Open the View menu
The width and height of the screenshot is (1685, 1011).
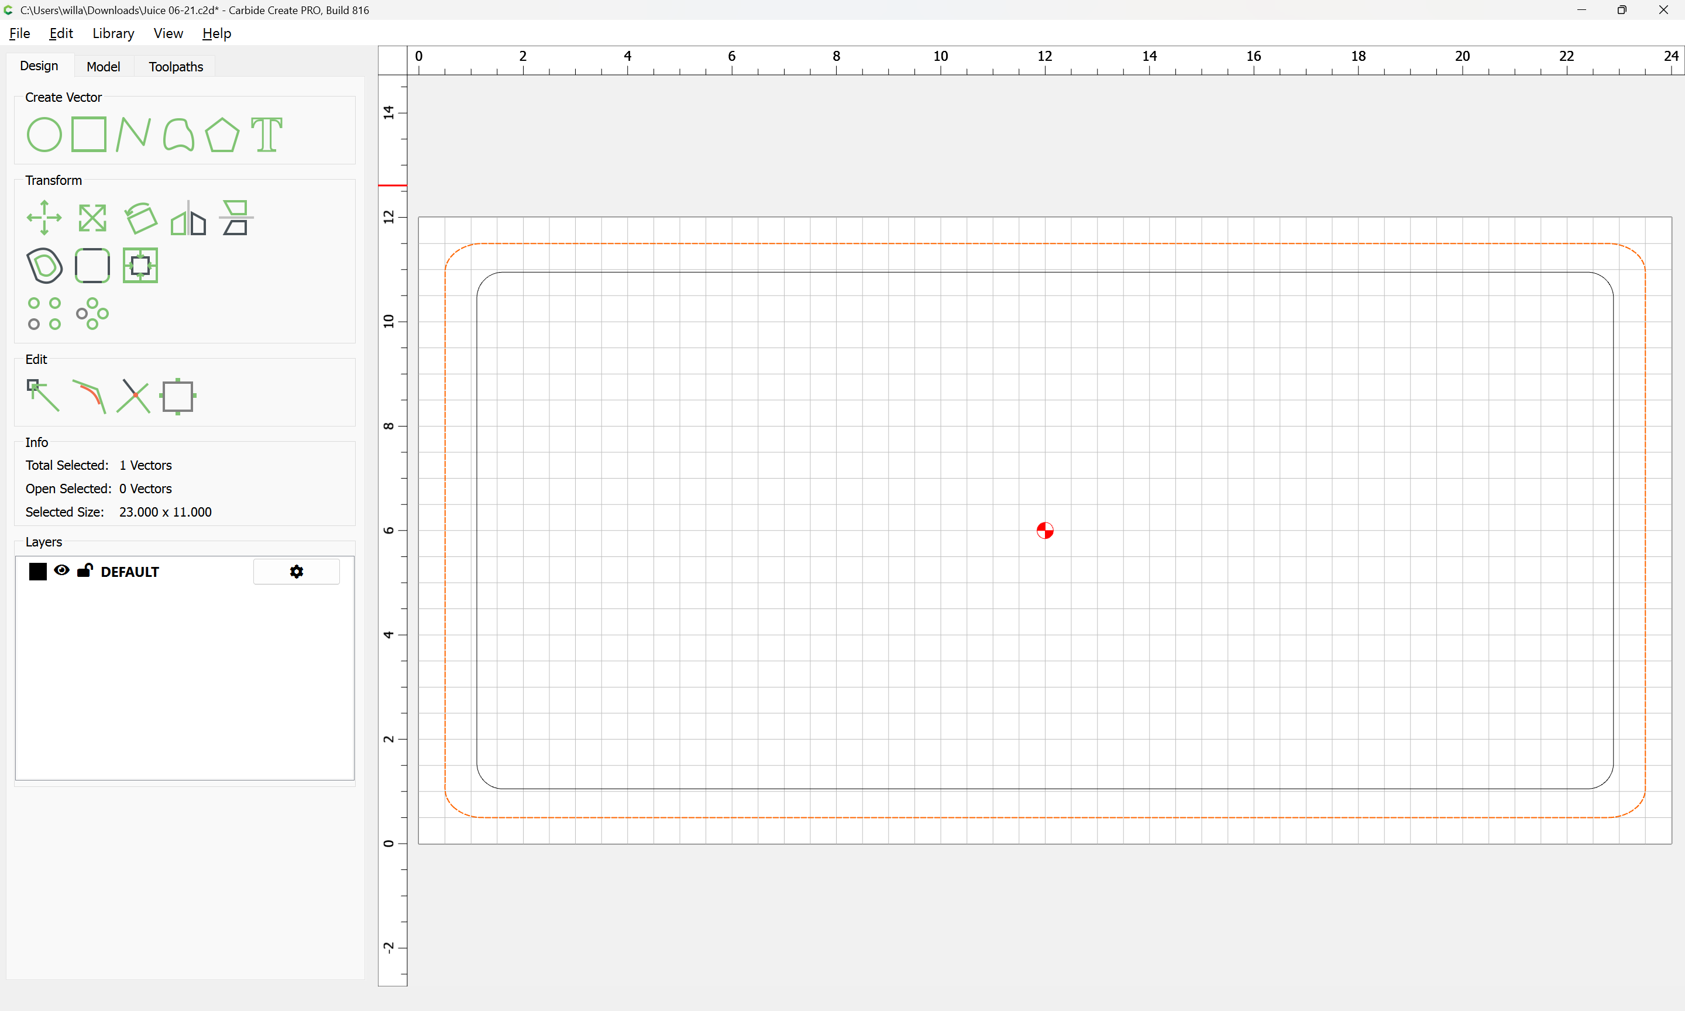point(168,33)
